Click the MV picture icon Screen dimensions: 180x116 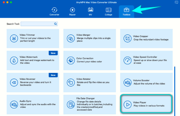coord(91,10)
